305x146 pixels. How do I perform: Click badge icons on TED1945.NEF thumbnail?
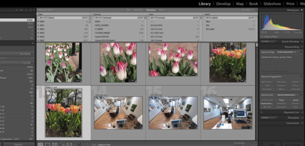139,128
